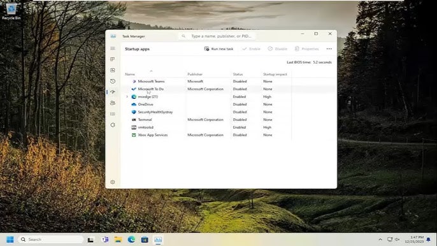Select the Startup apps sidebar icon
Image resolution: width=437 pixels, height=246 pixels.
click(x=113, y=92)
